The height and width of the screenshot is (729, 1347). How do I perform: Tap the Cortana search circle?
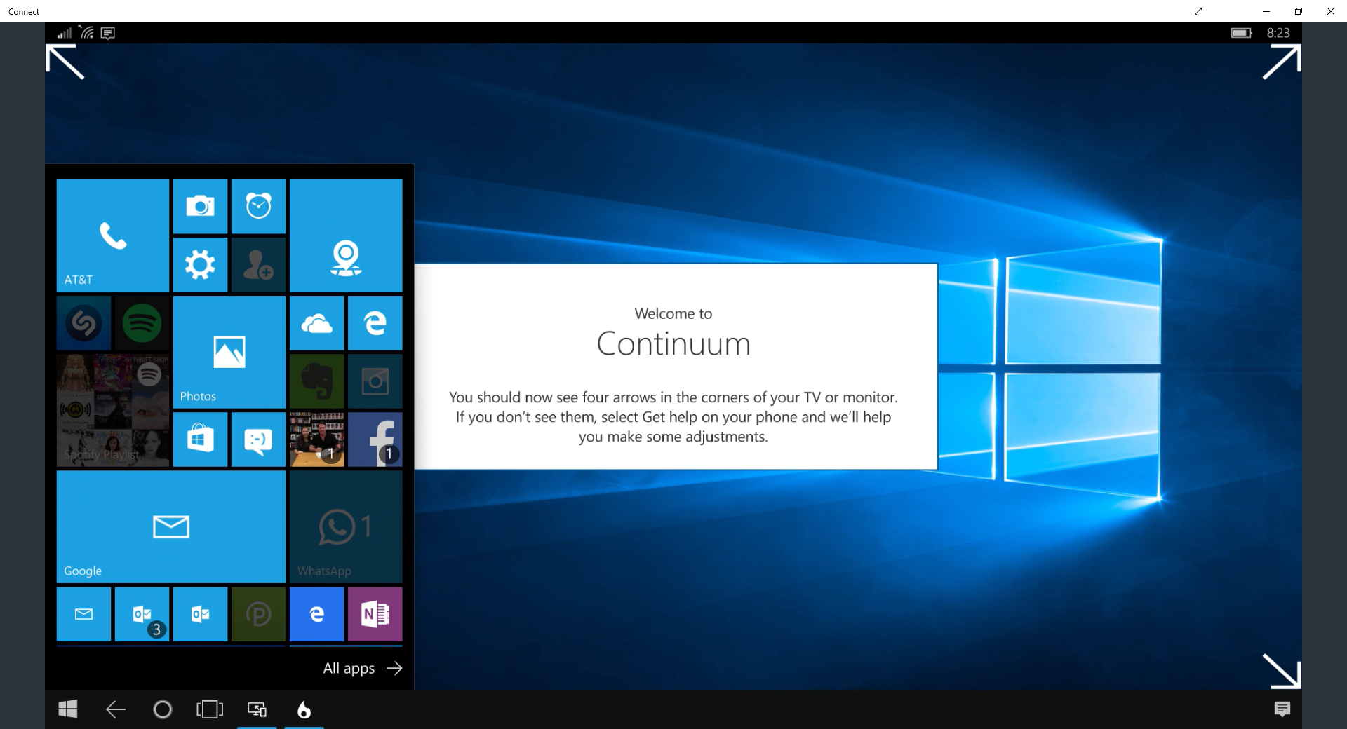pyautogui.click(x=162, y=709)
